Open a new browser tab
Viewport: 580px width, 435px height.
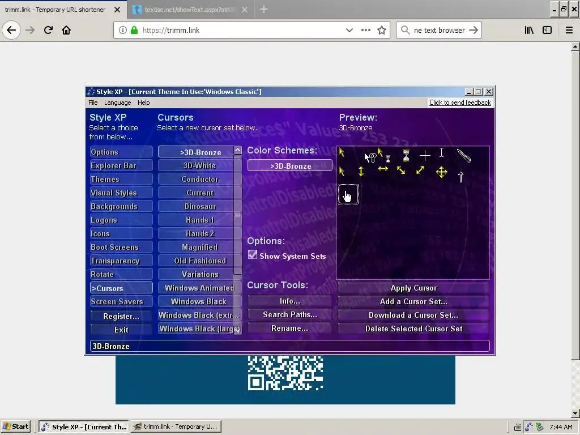point(264,9)
